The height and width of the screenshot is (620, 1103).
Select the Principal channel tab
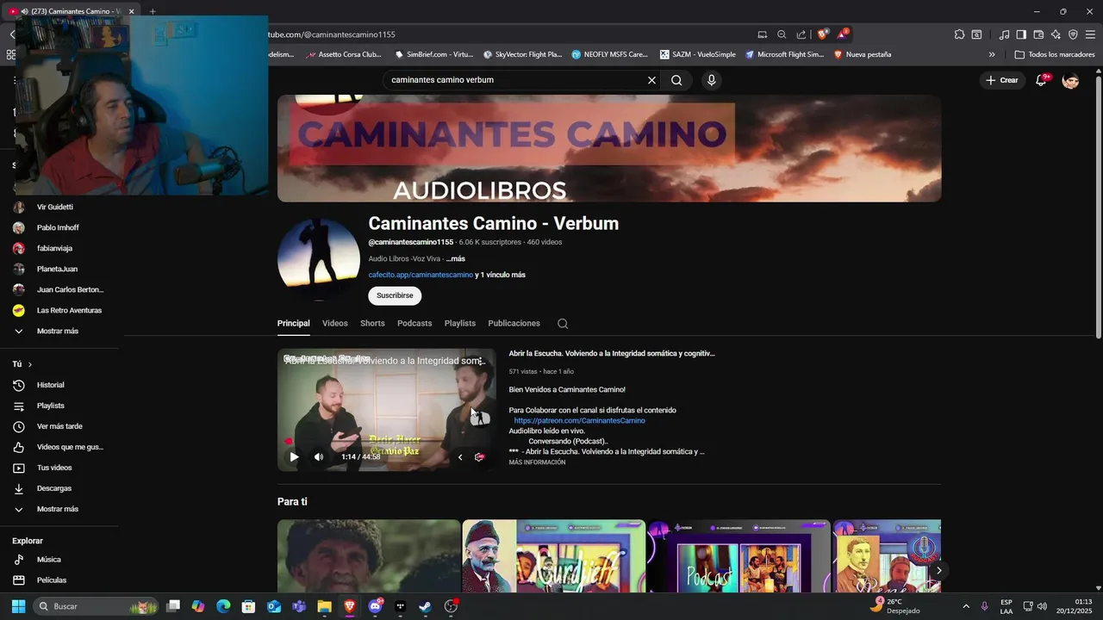(x=294, y=324)
